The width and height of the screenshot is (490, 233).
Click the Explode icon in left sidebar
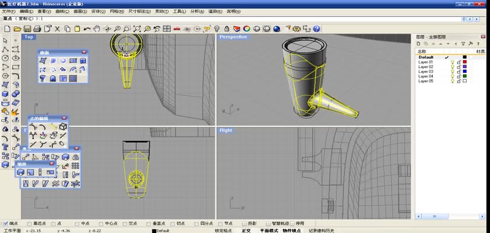(x=15, y=111)
